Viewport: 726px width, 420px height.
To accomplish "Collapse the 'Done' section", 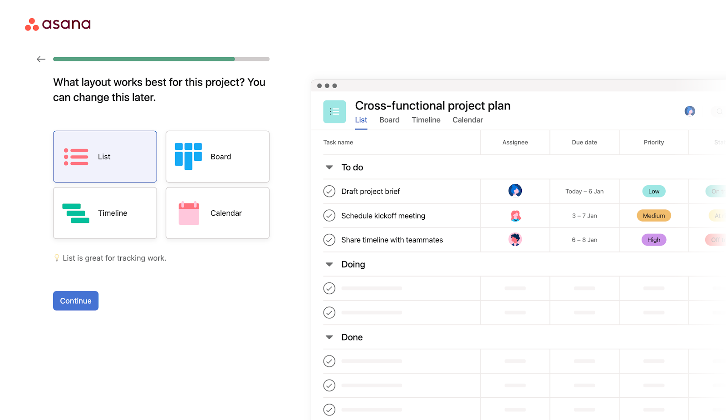I will (329, 336).
